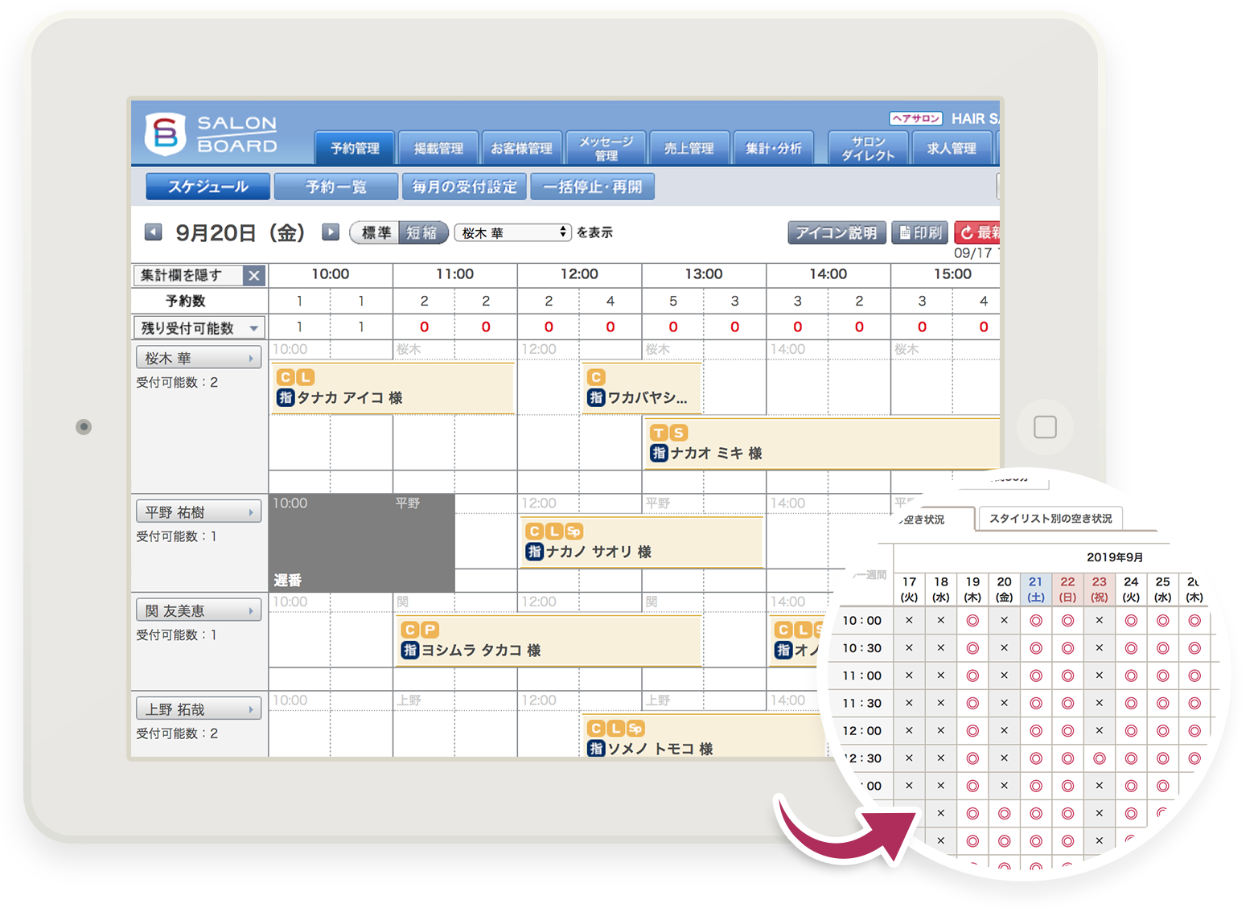This screenshot has width=1258, height=920.
Task: Click the T icon on ナカオ ミキ booking
Action: pos(659,433)
